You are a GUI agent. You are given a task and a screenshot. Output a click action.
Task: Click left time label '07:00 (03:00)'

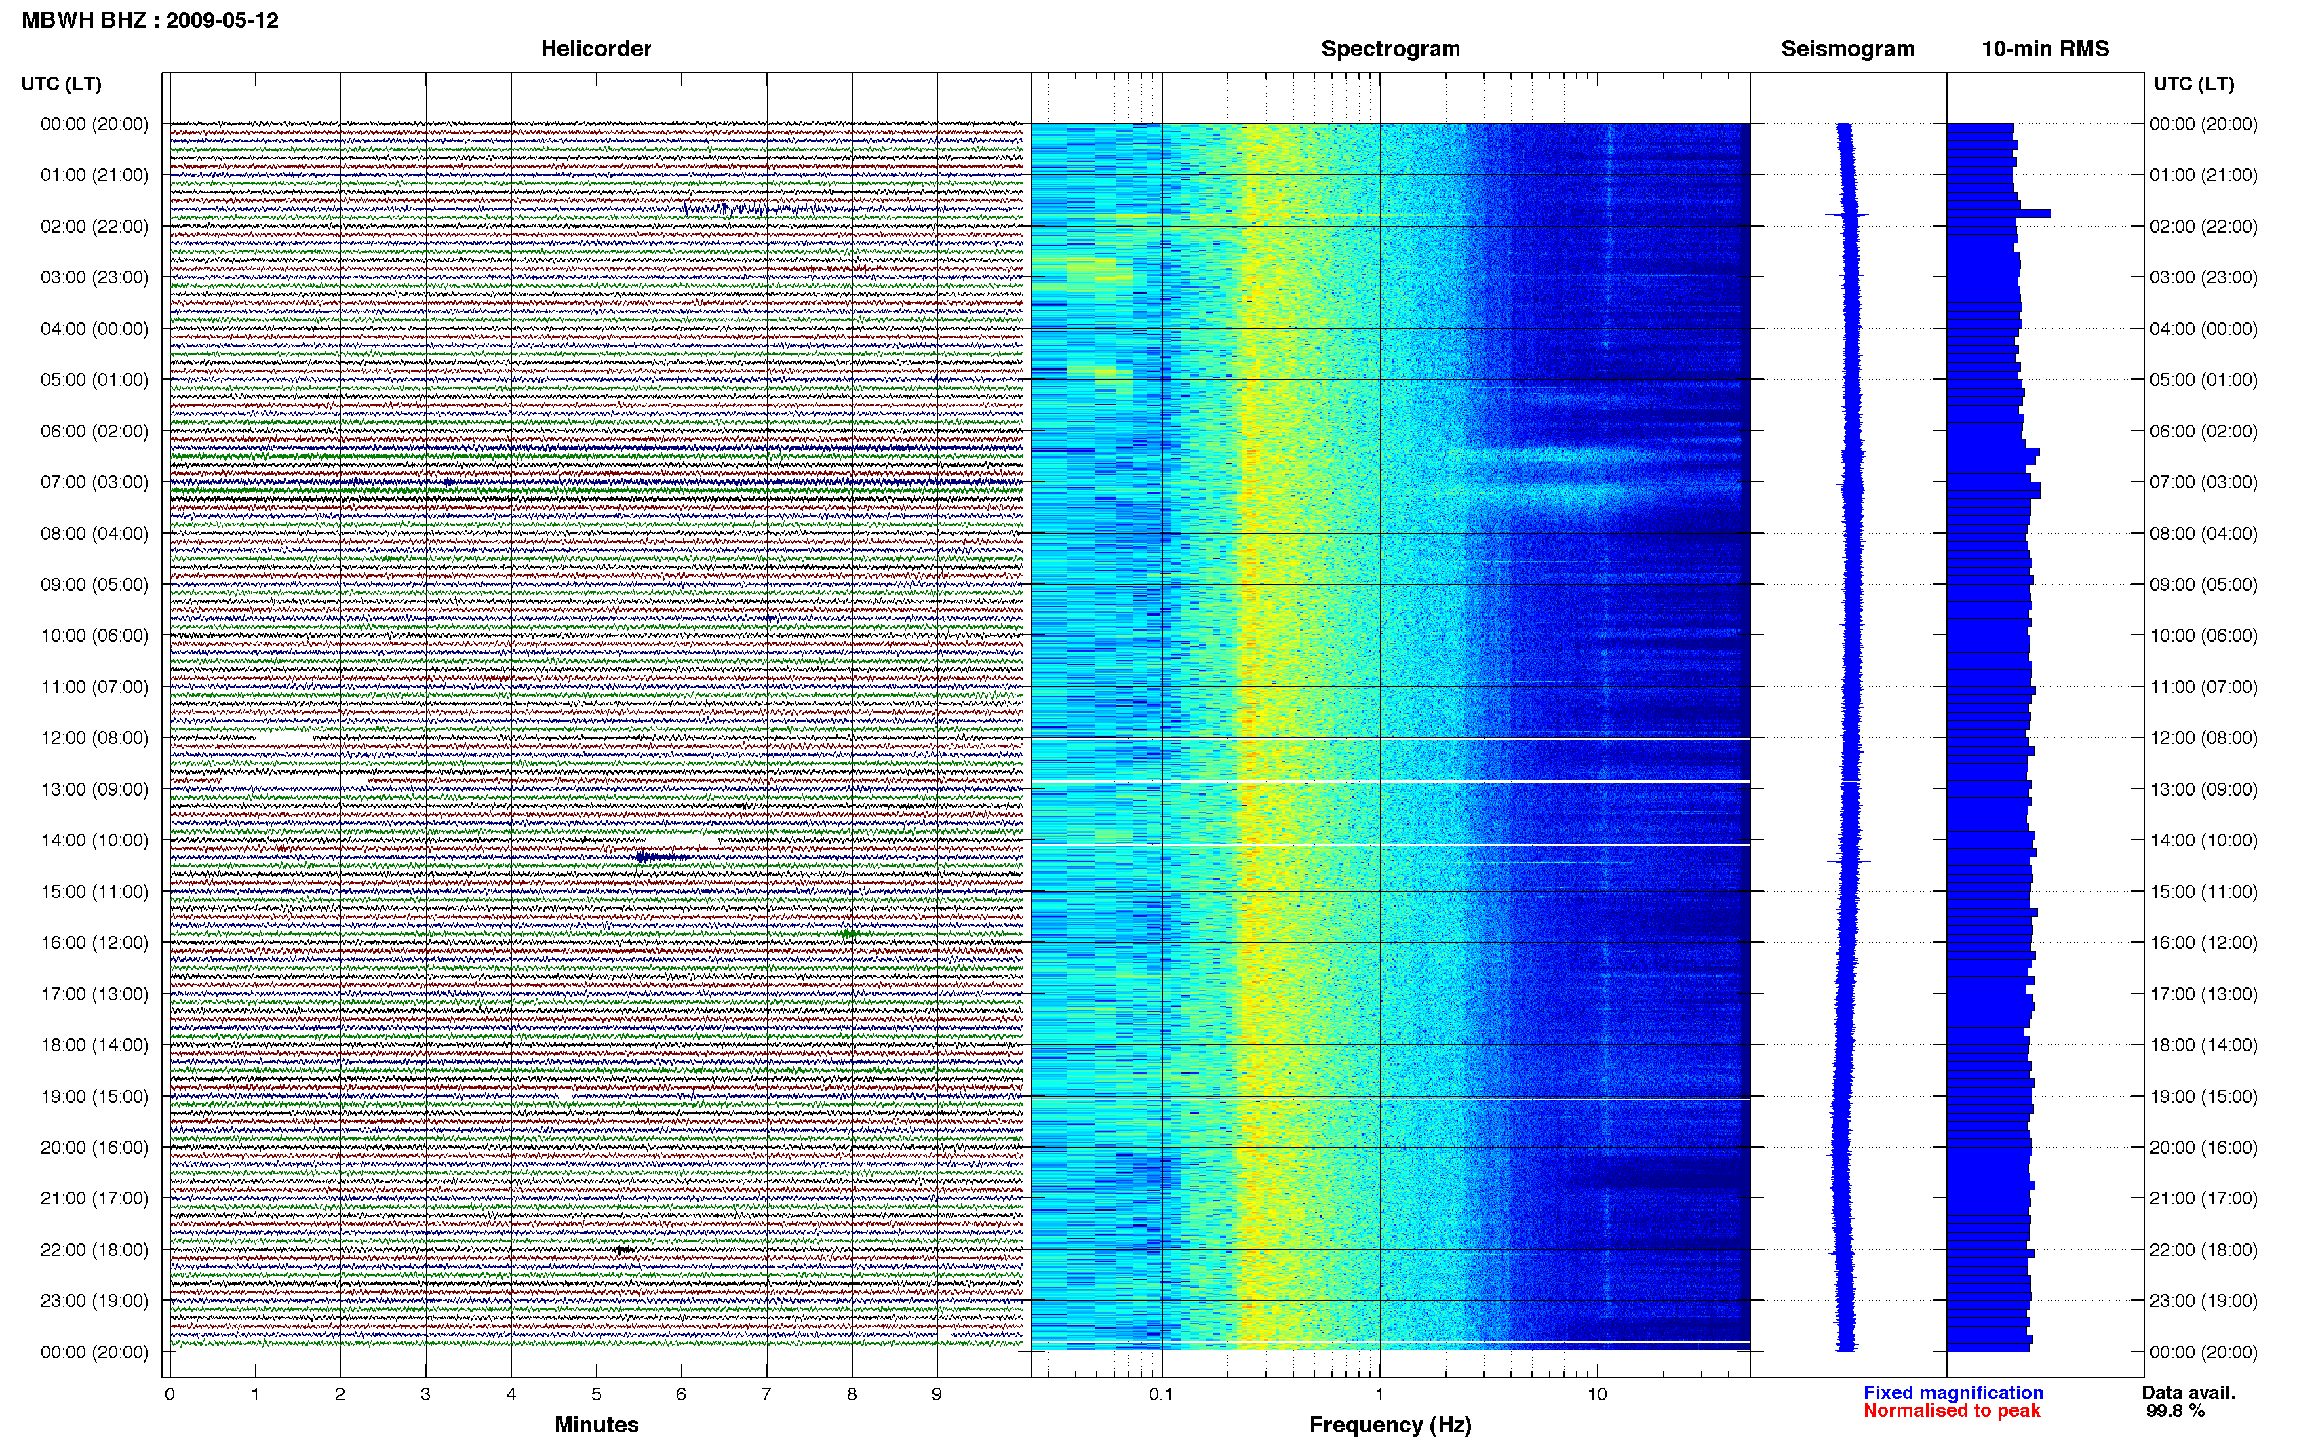click(94, 482)
